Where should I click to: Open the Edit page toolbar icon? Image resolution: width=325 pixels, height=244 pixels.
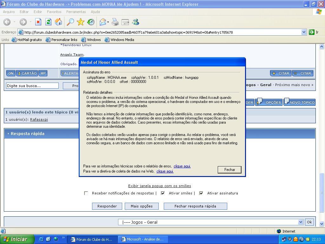click(125, 22)
